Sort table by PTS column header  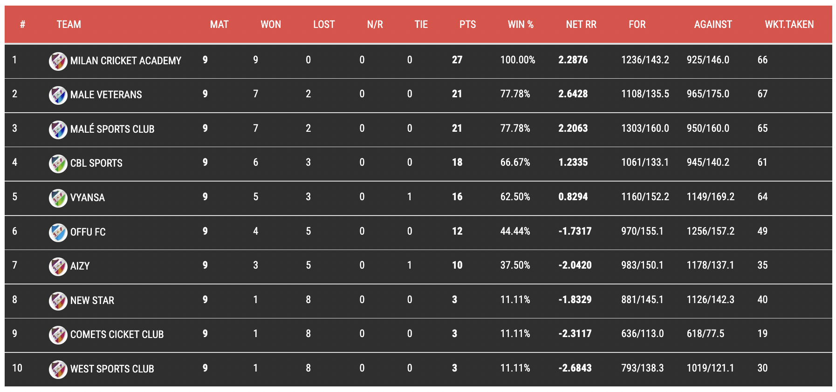coord(467,24)
